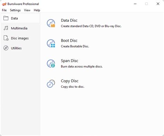The width and height of the screenshot is (164, 136).
Task: Open the Settings menu
Action: [x=15, y=10]
